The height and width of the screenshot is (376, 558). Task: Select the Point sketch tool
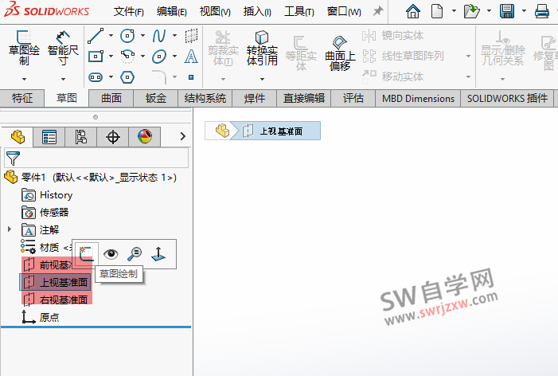tap(191, 77)
